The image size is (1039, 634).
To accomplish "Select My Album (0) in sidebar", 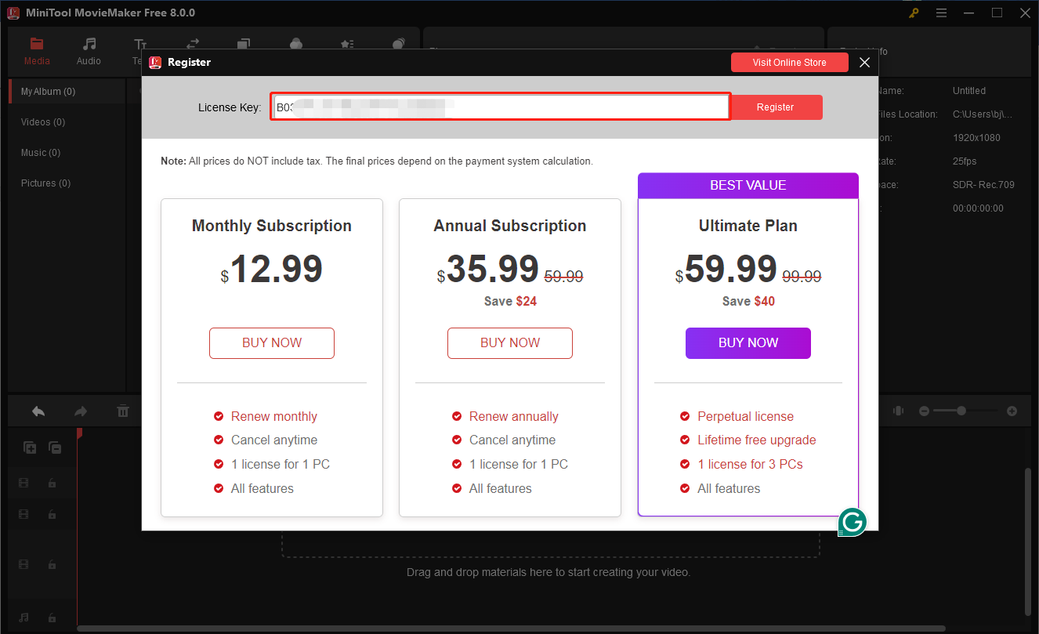I will pyautogui.click(x=67, y=92).
